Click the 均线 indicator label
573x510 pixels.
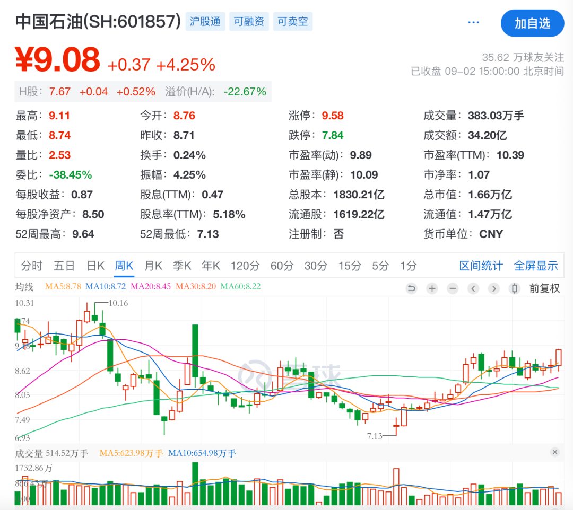(x=24, y=287)
